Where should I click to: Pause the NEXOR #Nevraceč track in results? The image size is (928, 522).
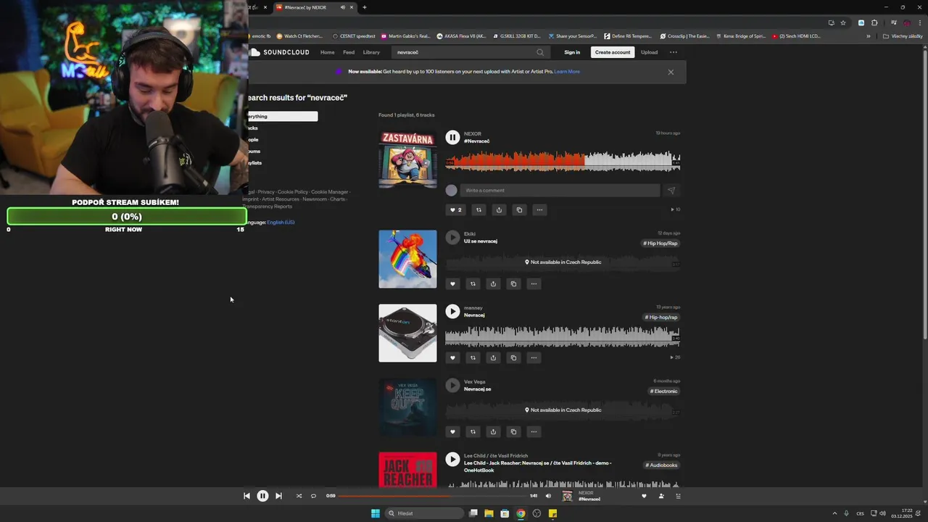pos(452,137)
